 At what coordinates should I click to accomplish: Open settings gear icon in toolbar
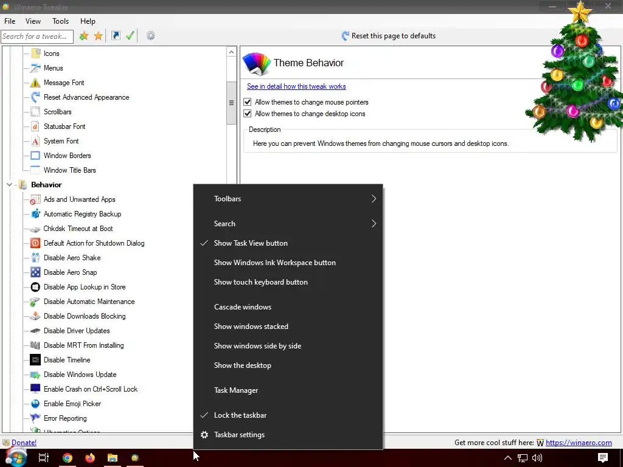pos(151,36)
